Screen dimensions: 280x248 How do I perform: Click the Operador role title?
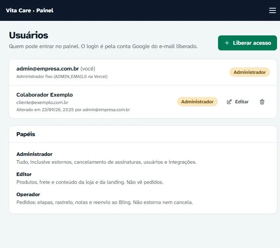(28, 194)
